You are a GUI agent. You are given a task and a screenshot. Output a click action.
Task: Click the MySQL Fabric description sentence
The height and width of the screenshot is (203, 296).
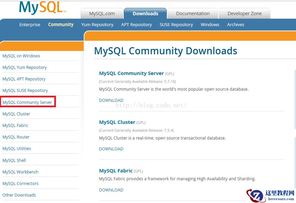[177, 179]
